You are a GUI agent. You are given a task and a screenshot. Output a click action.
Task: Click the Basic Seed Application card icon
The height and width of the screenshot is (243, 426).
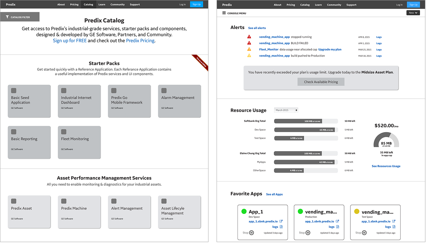click(x=14, y=91)
